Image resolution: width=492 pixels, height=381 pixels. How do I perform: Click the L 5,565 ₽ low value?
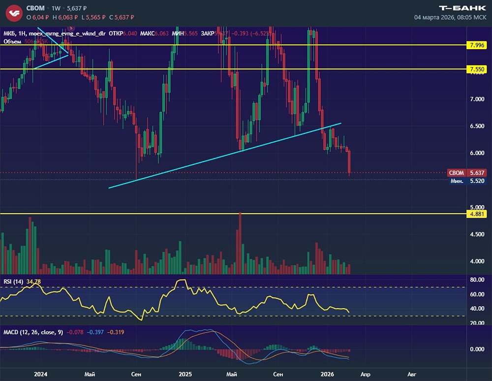click(93, 17)
